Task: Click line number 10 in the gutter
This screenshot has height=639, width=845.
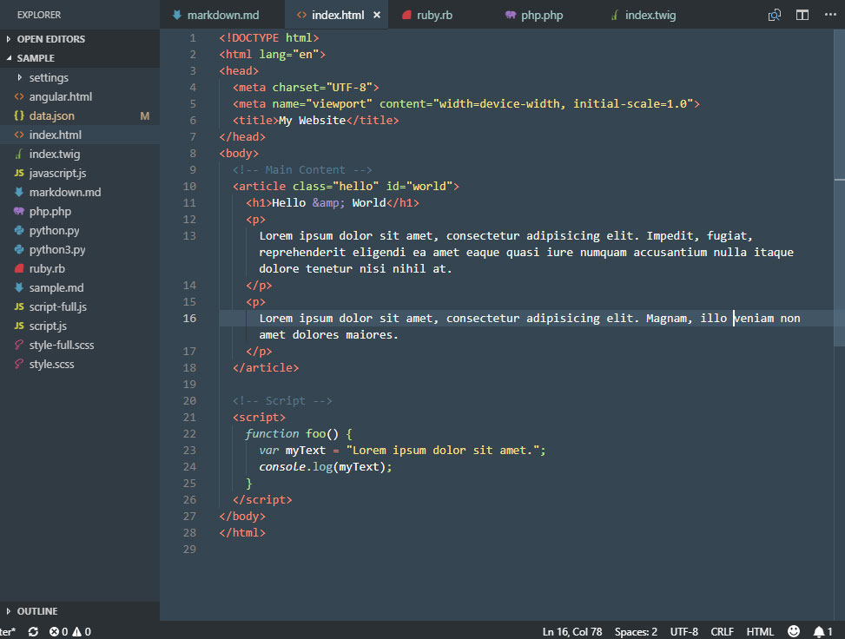Action: tap(189, 186)
